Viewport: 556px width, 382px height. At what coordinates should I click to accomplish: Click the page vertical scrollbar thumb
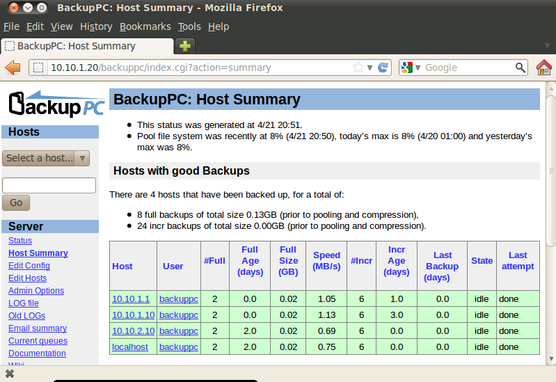pyautogui.click(x=550, y=170)
